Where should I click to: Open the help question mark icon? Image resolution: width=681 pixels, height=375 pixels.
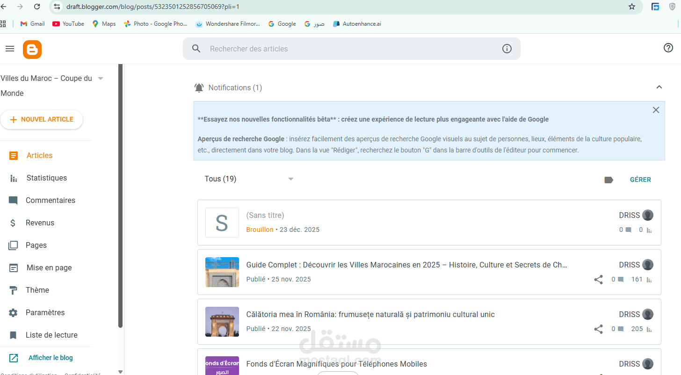(668, 48)
